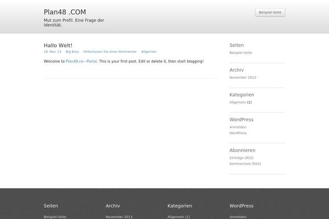The width and height of the screenshot is (329, 219).
Task: Open the Hallo Welt! post title
Action: click(x=58, y=45)
